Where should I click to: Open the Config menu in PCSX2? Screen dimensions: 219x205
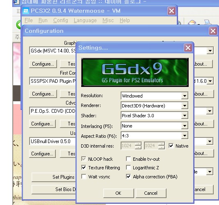pos(61,20)
